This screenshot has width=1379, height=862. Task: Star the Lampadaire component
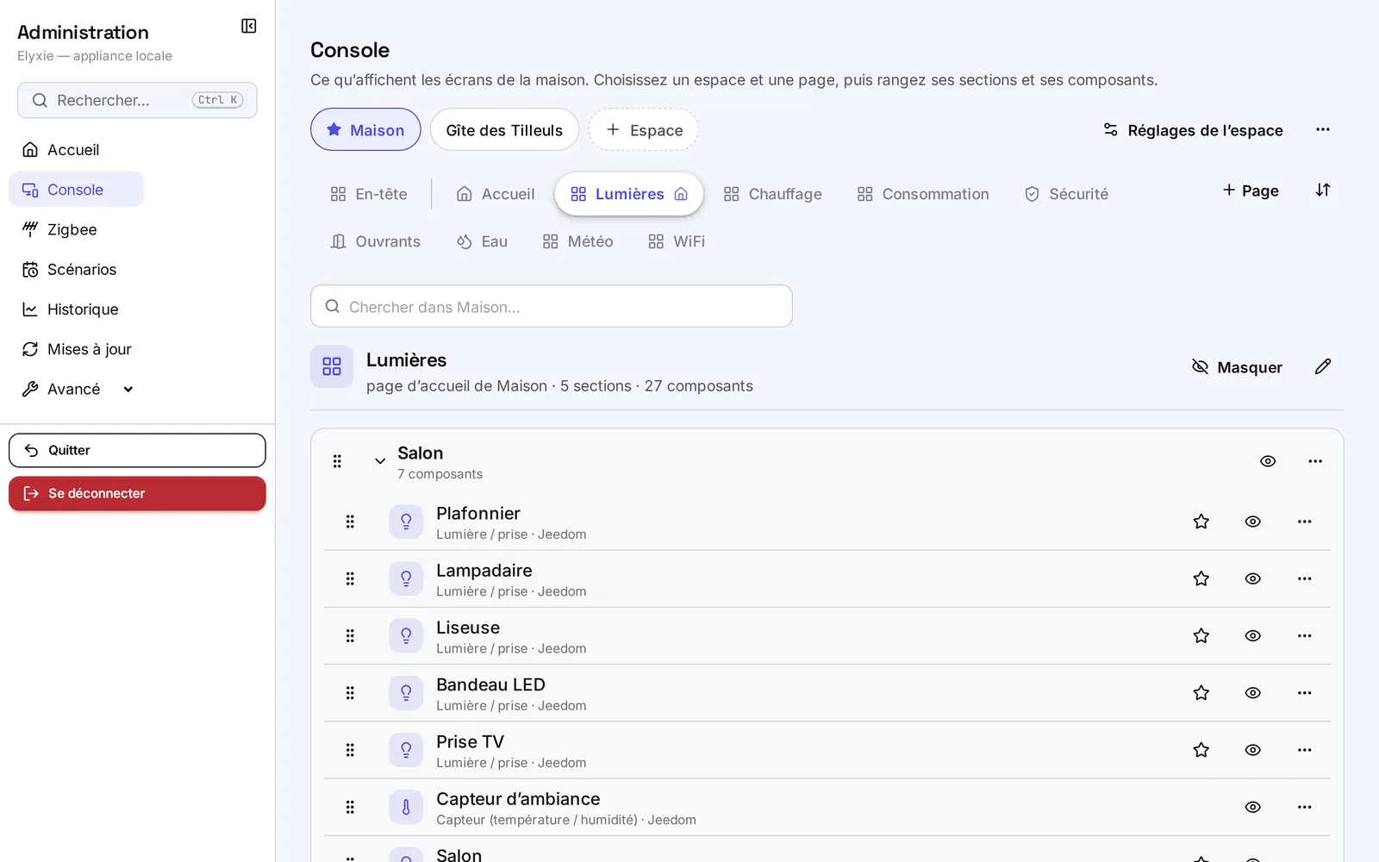[1201, 578]
